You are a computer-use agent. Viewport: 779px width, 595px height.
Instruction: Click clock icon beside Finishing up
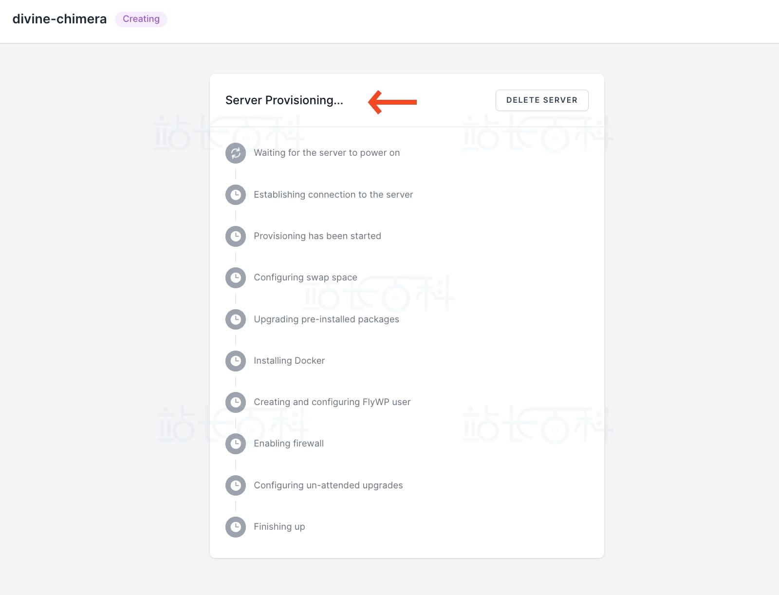tap(236, 527)
